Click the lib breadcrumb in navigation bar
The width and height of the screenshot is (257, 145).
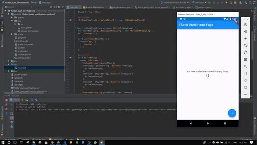click(34, 2)
